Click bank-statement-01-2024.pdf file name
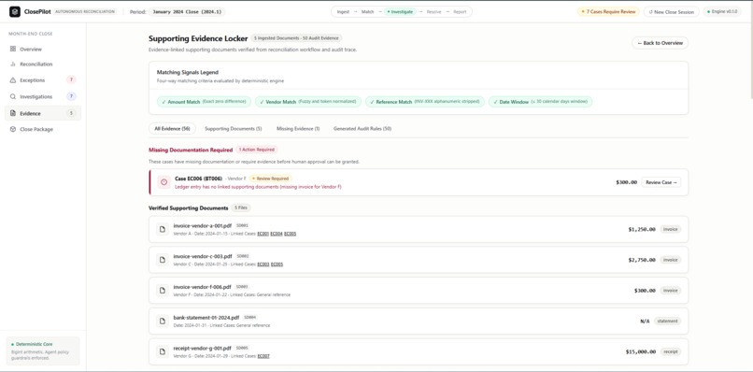The width and height of the screenshot is (753, 372). [206, 318]
